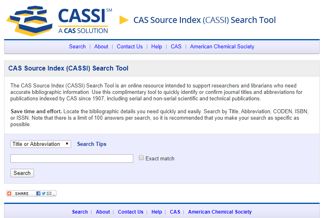Open Search in top navigation bar
321x218 pixels.
(x=78, y=47)
